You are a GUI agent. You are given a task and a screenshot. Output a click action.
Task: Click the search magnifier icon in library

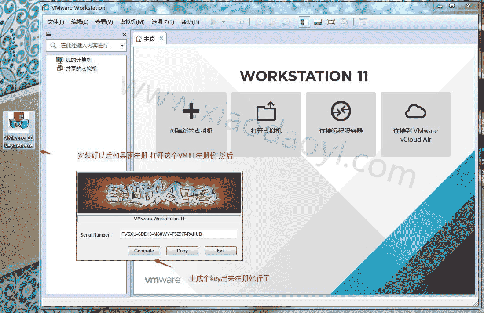pyautogui.click(x=53, y=46)
